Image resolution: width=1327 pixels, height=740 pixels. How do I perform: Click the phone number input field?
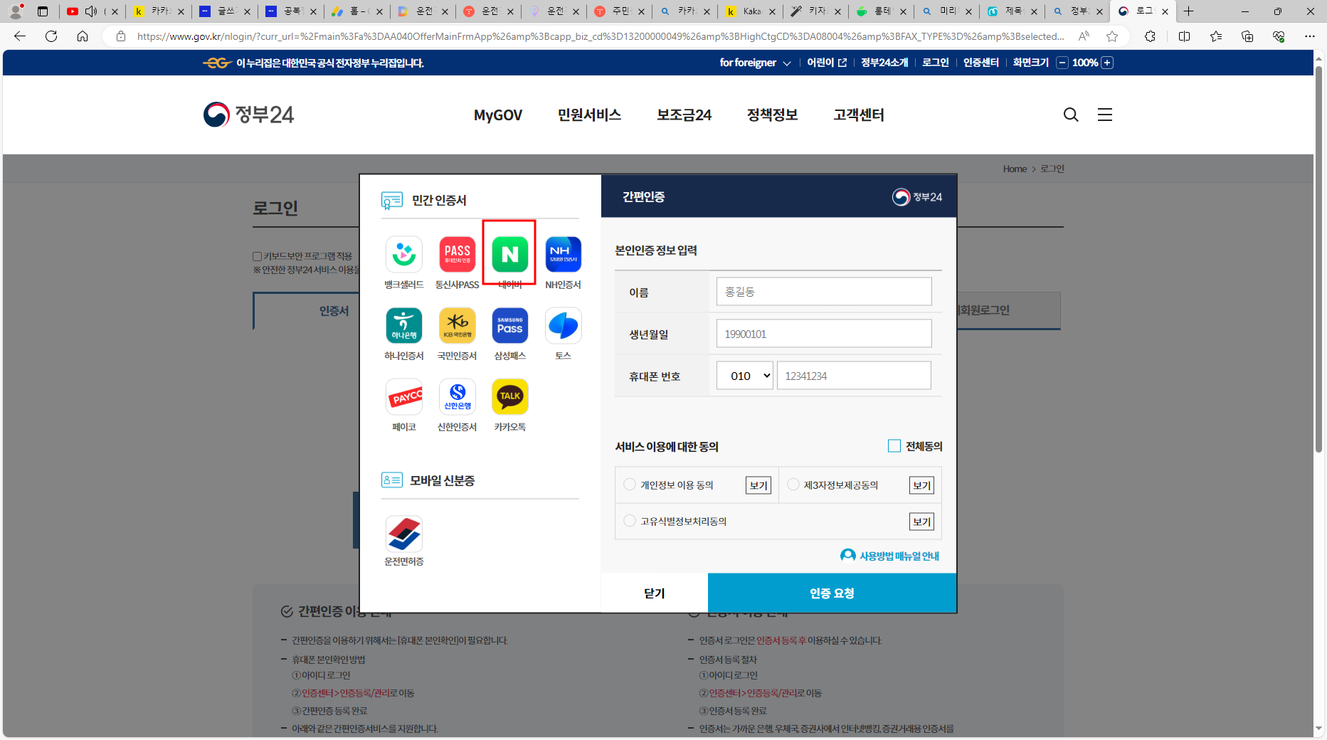(854, 376)
